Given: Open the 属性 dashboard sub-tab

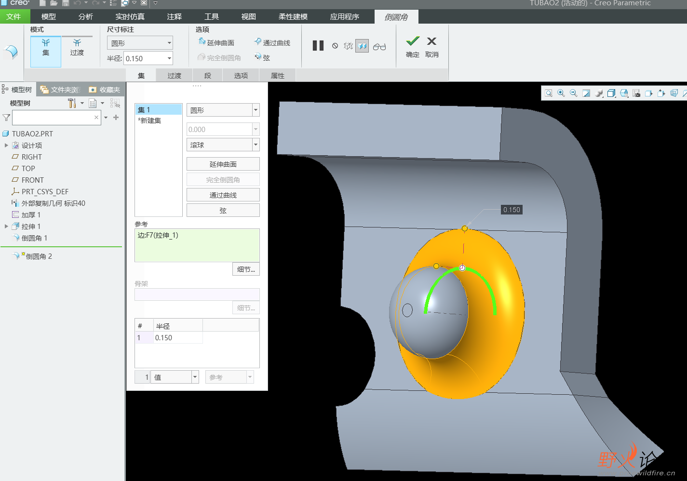Looking at the screenshot, I should [278, 75].
